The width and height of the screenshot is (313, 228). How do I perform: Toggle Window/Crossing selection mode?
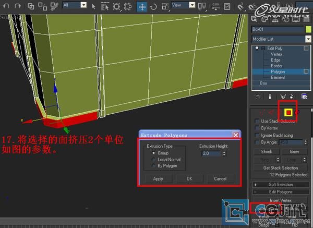pos(128,7)
